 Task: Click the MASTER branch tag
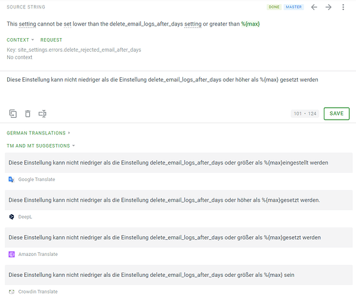[x=293, y=7]
